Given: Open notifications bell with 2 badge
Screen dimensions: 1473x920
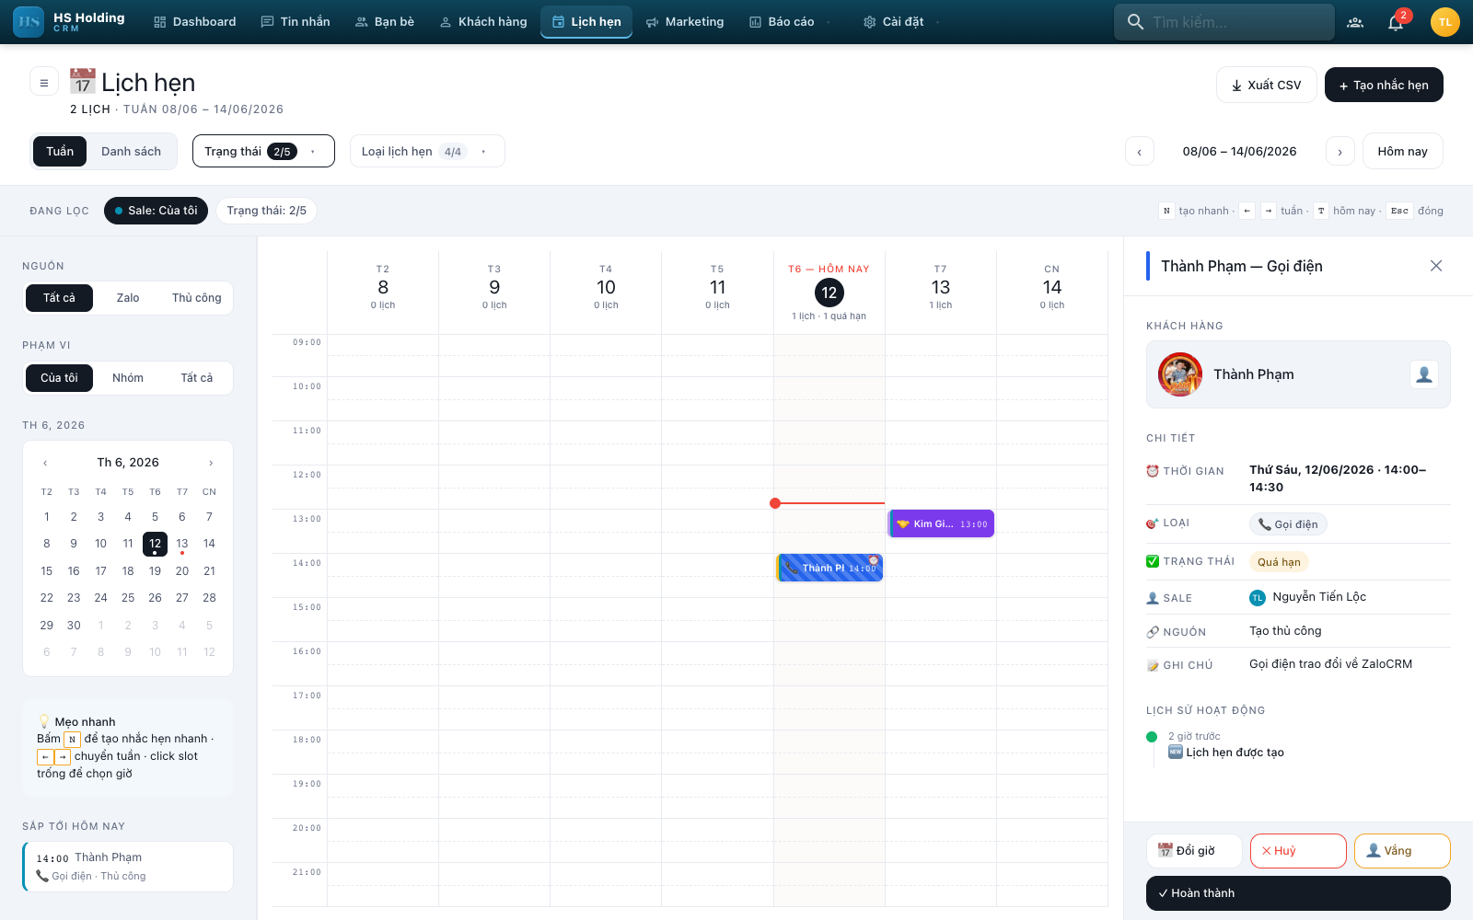Looking at the screenshot, I should 1396,22.
